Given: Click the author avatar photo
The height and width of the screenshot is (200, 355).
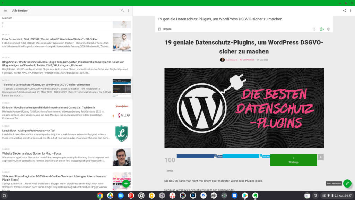Looking at the screenshot, I should [x=222, y=60].
